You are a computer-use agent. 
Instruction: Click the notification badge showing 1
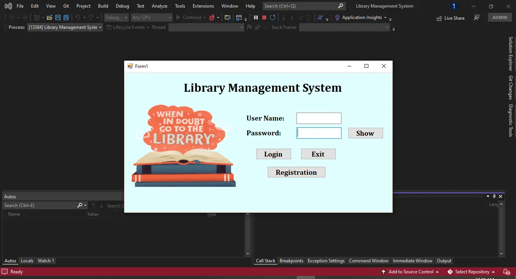[x=454, y=6]
